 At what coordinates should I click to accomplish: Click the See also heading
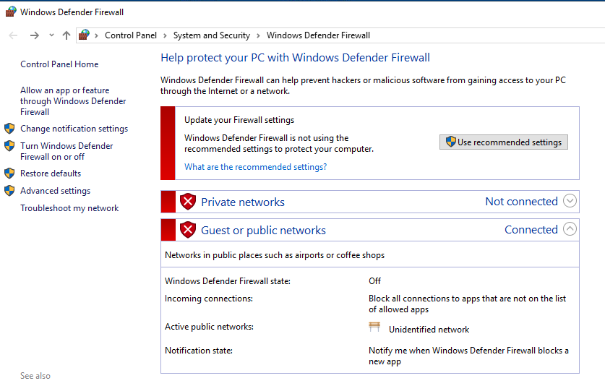[x=35, y=376]
